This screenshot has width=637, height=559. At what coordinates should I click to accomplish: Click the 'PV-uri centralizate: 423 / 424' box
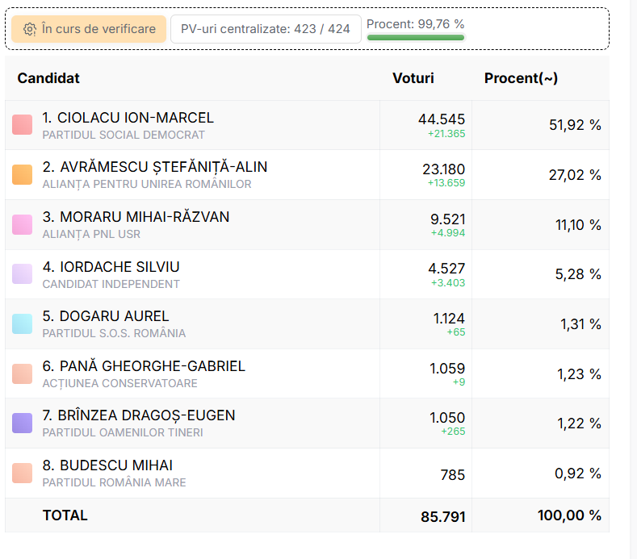click(265, 29)
